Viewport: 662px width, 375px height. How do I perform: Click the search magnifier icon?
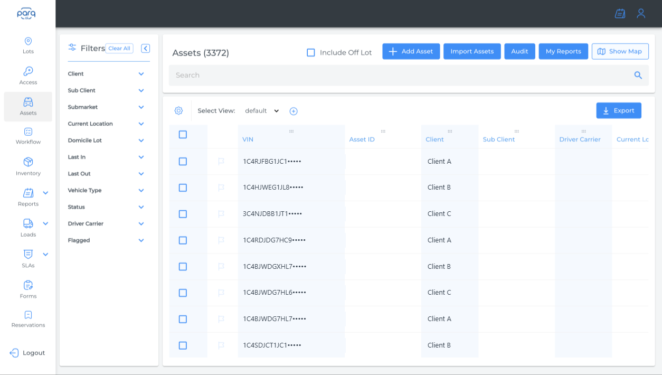pyautogui.click(x=638, y=75)
